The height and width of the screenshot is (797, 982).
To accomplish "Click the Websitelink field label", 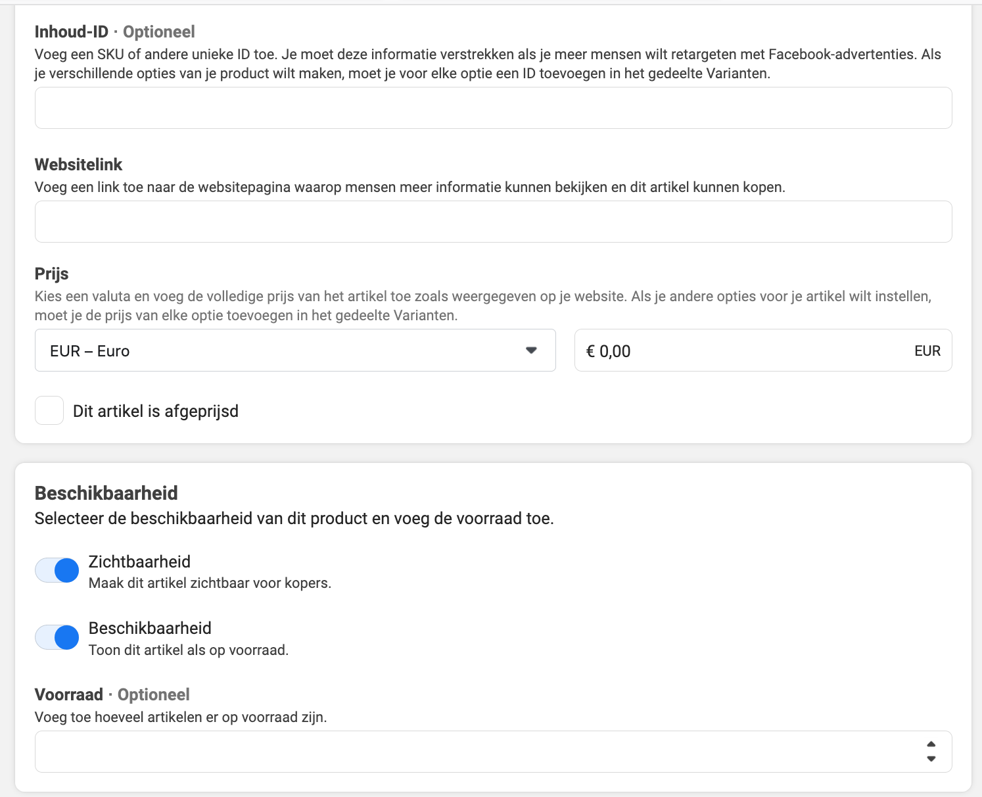I will coord(79,164).
